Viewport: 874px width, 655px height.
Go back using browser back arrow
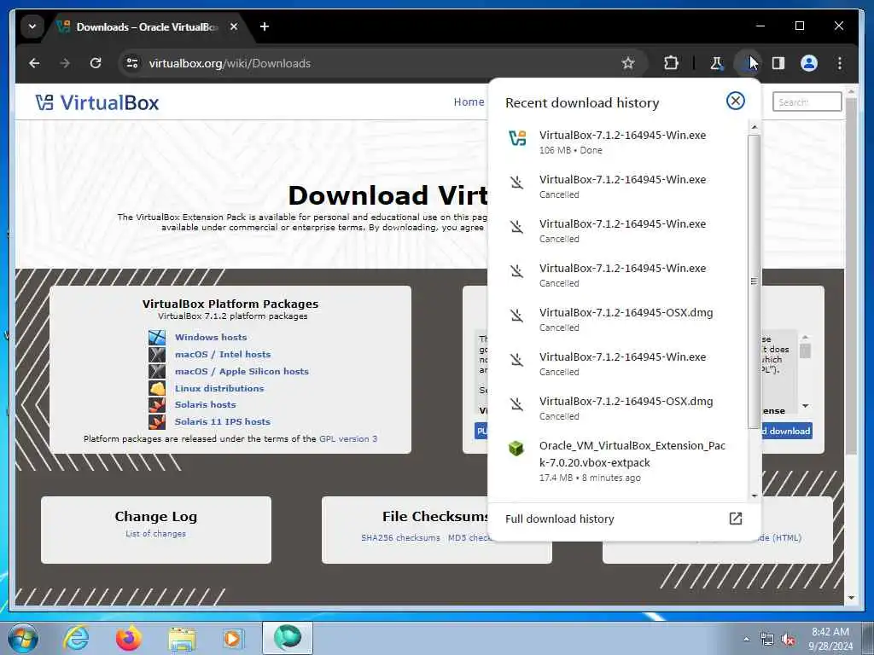pyautogui.click(x=34, y=63)
